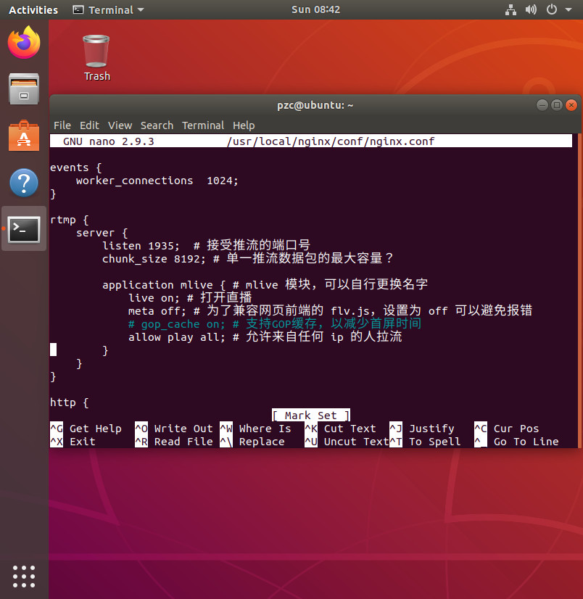Screen dimensions: 583x599
Task: Click the '^T To Spell' shortcut
Action: tap(425, 442)
